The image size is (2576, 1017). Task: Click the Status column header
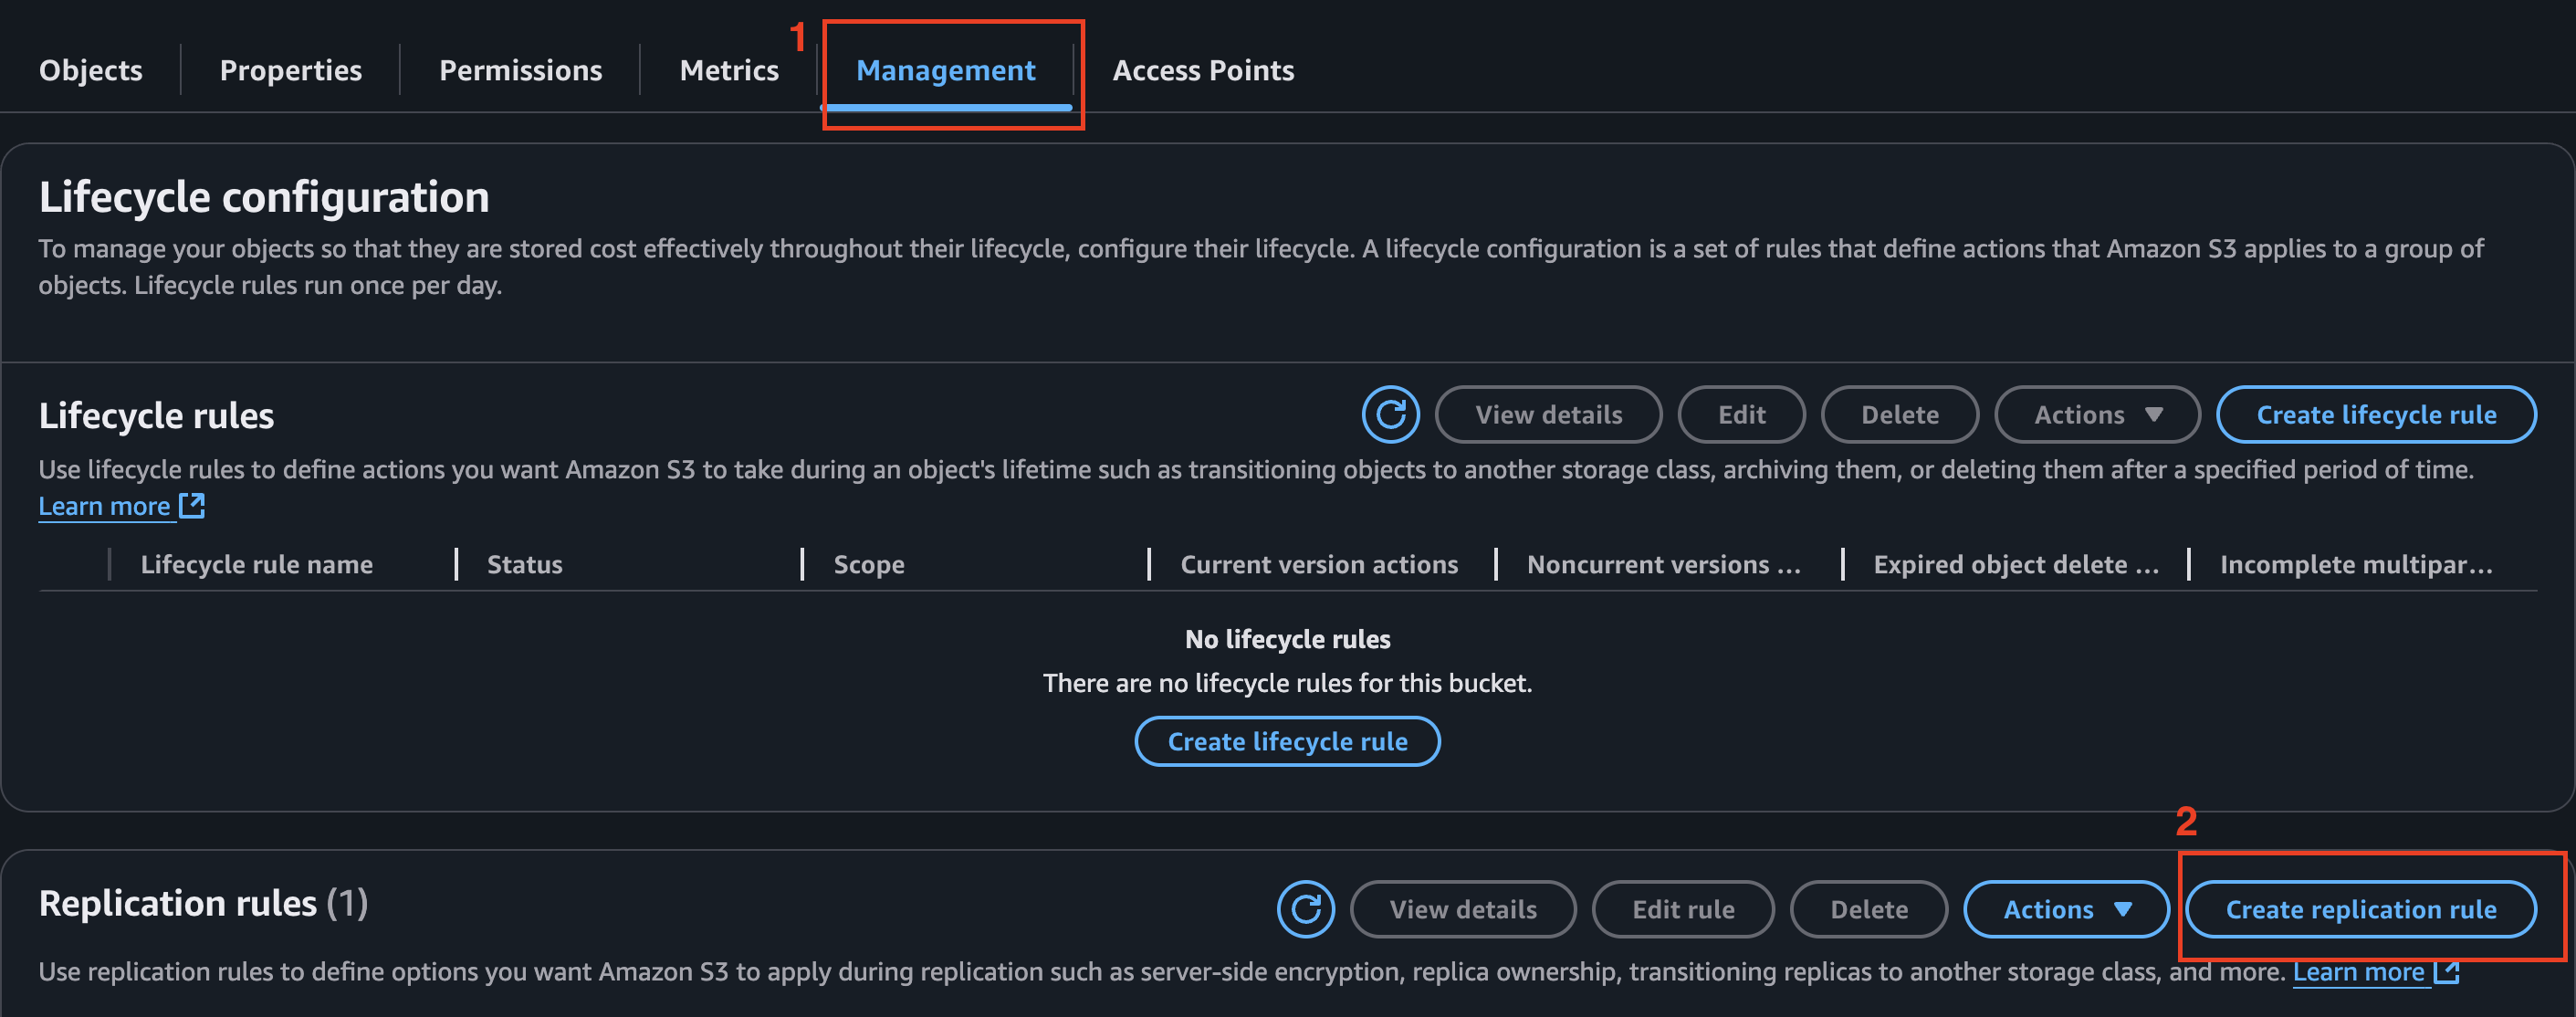pyautogui.click(x=524, y=564)
